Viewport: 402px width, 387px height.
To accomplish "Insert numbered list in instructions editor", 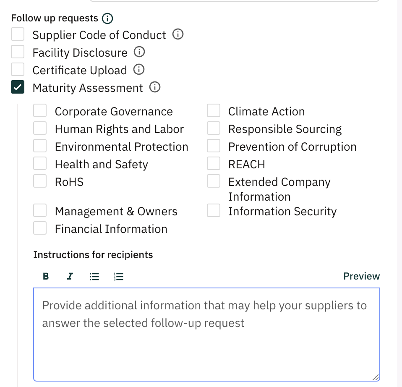I will click(x=118, y=277).
